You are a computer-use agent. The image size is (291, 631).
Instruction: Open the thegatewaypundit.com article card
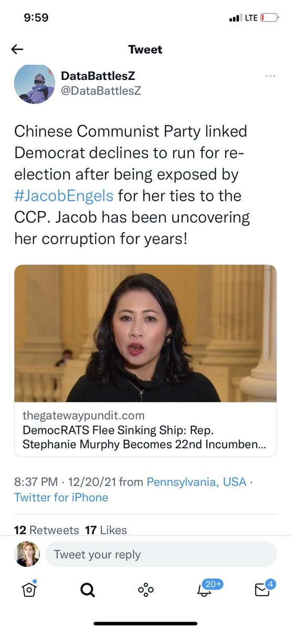point(145,361)
